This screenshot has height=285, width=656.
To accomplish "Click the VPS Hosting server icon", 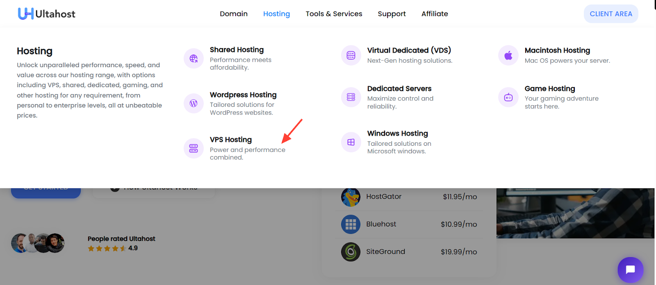I will tap(194, 148).
